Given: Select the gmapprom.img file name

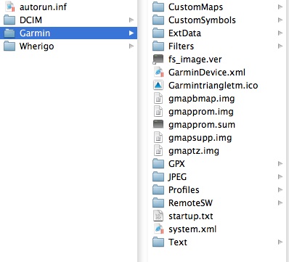Looking at the screenshot, I should tap(201, 112).
